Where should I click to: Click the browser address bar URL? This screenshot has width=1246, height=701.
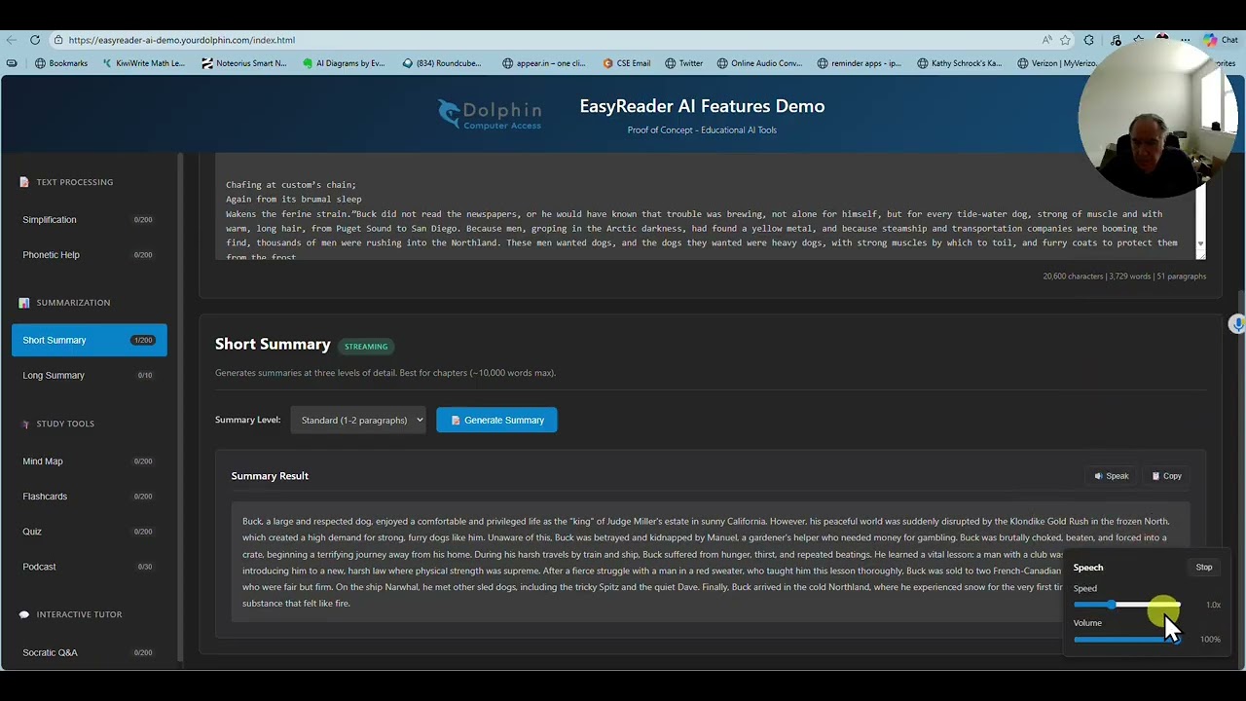coord(182,40)
